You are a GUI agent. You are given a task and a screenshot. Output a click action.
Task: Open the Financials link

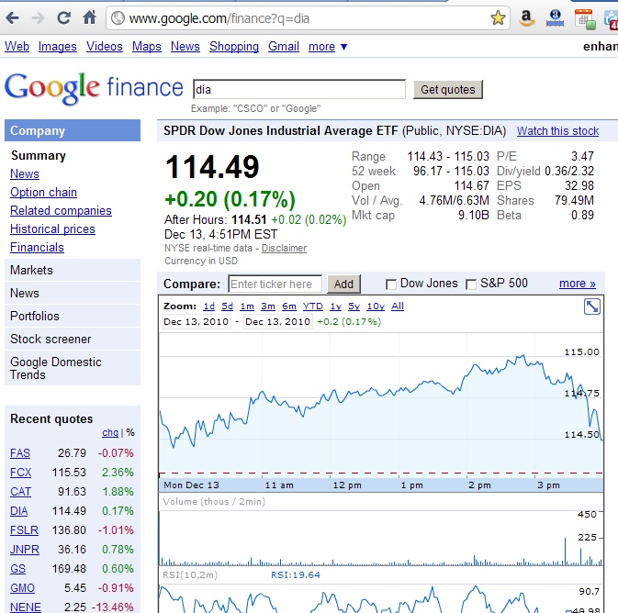[x=37, y=248]
